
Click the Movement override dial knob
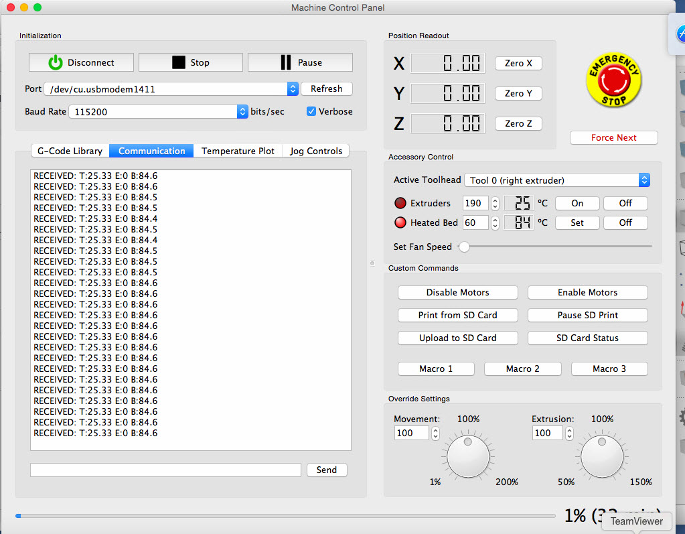point(468,457)
